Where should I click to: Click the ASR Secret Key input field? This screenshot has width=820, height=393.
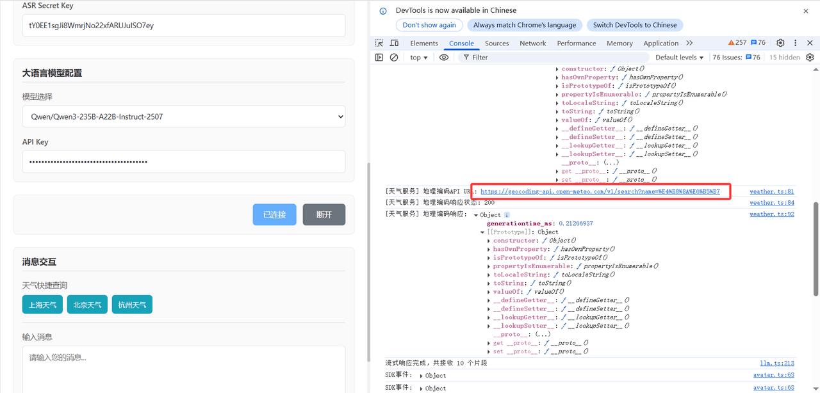[184, 26]
